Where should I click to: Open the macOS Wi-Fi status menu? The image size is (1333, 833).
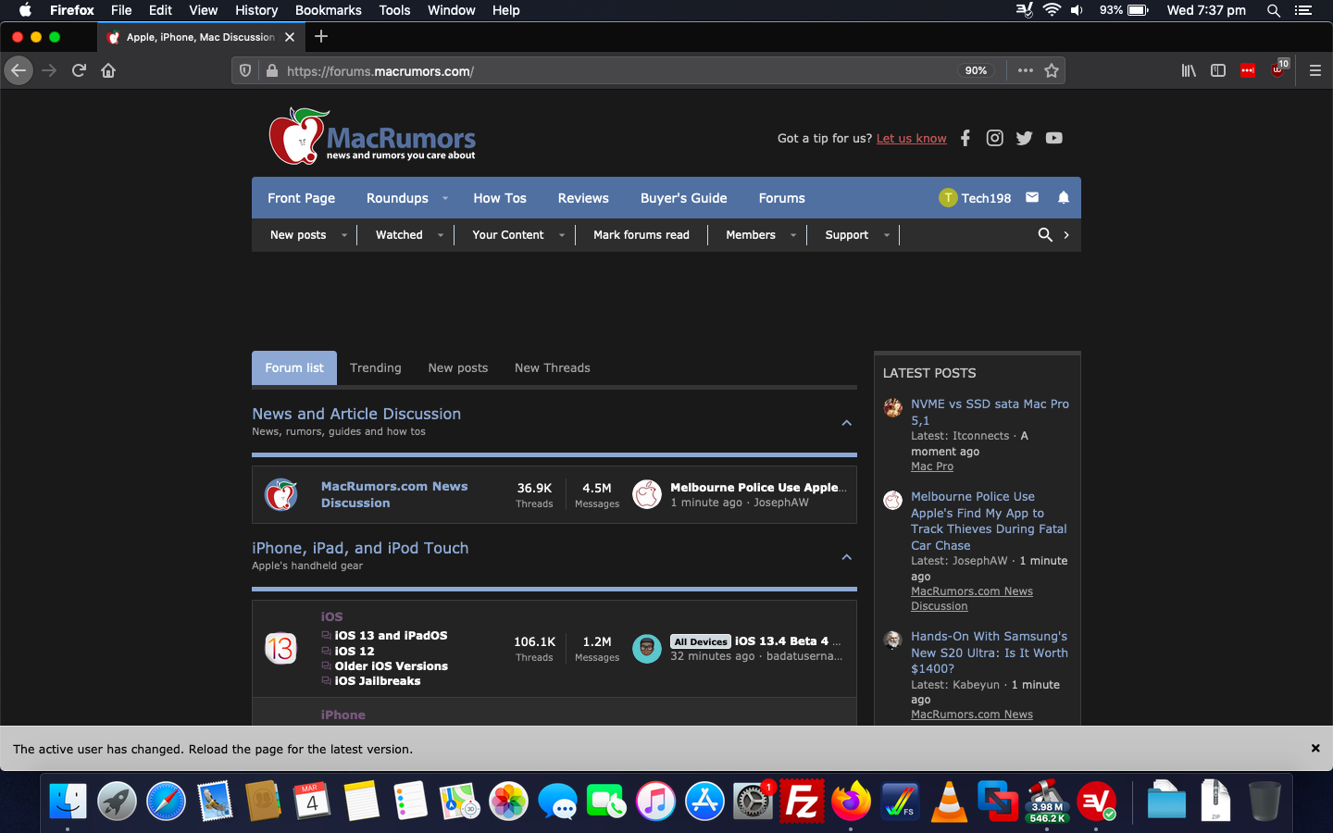[1052, 10]
